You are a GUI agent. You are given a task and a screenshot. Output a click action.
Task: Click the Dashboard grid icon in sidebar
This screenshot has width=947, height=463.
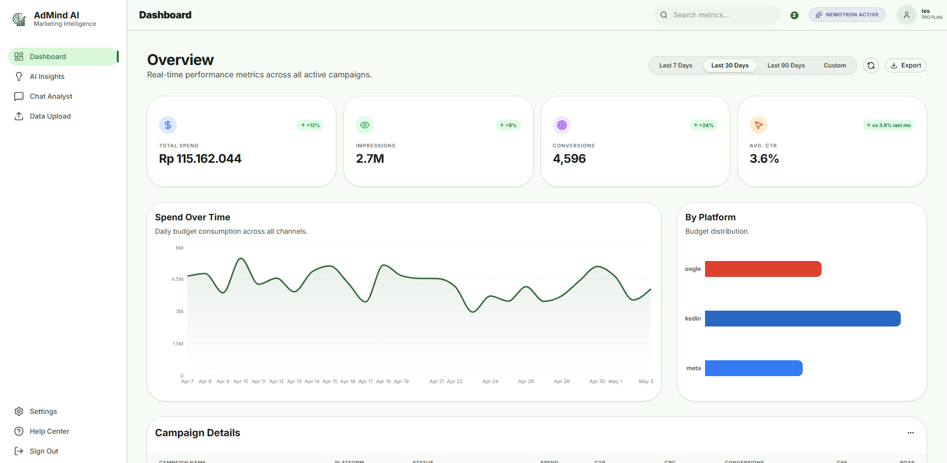pyautogui.click(x=19, y=57)
